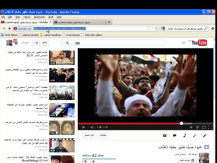Open Latest Headlines bookmark feed
The height and width of the screenshot is (163, 217).
pyautogui.click(x=51, y=35)
